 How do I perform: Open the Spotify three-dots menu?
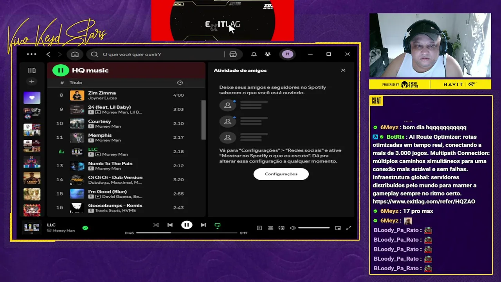[32, 54]
